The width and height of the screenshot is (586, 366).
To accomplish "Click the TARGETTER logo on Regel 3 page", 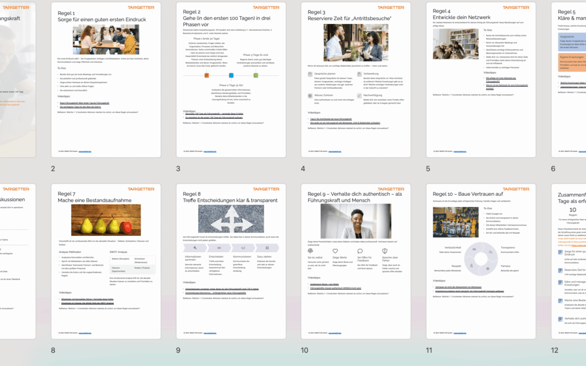I will point(391,8).
